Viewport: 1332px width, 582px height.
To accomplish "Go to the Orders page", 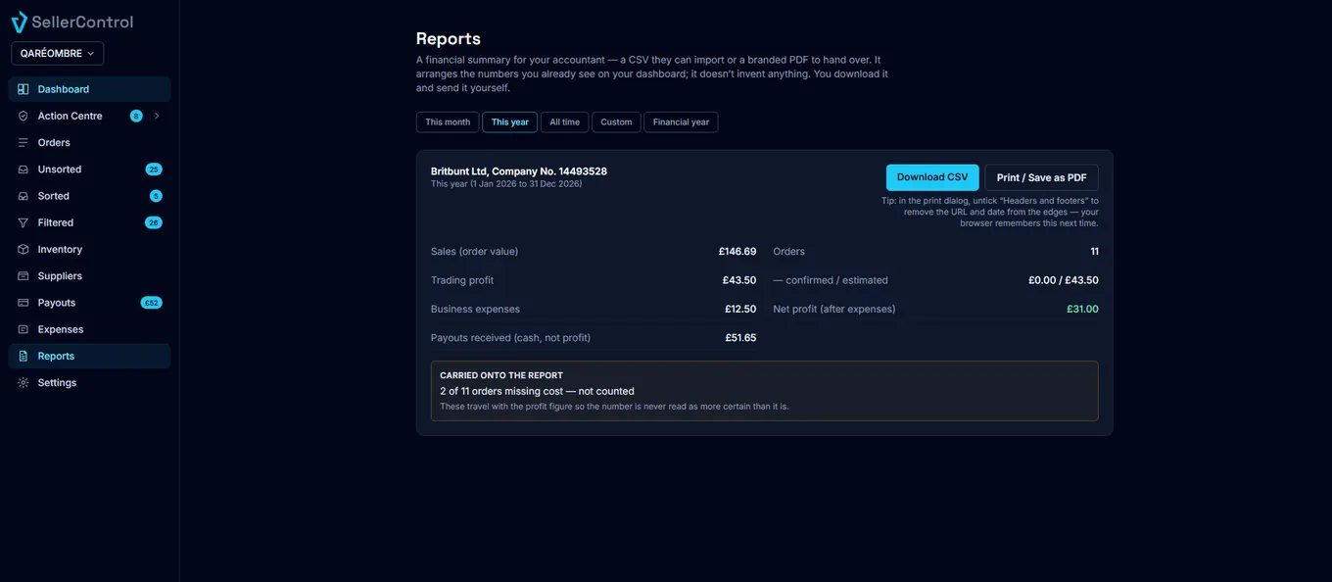I will pyautogui.click(x=89, y=143).
